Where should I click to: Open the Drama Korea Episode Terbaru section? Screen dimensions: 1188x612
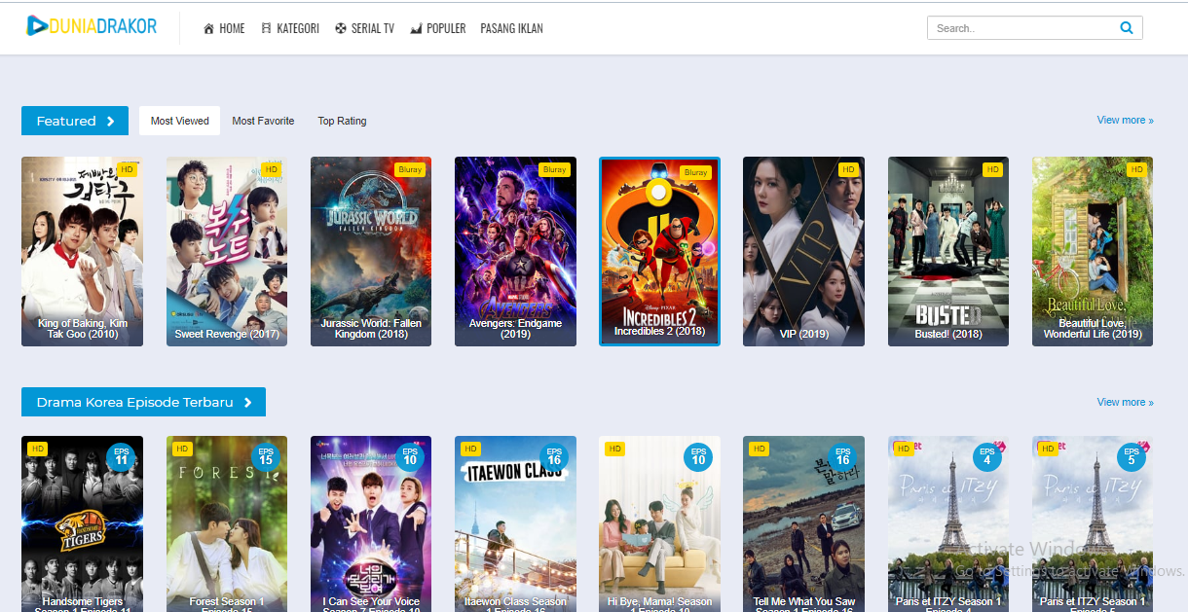(x=143, y=402)
